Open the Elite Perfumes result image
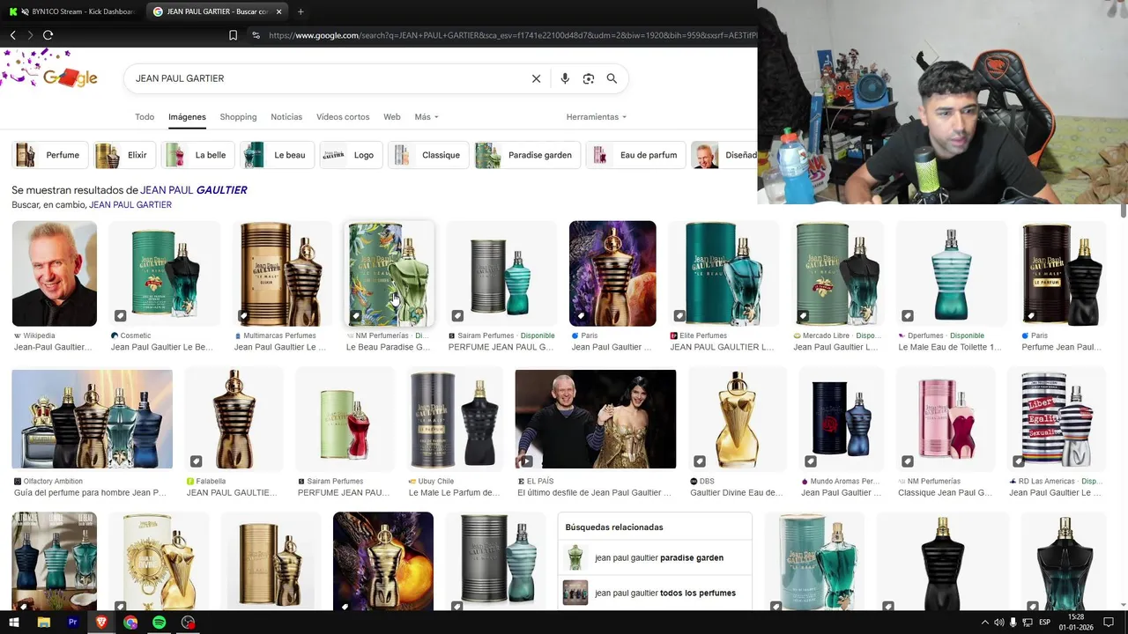This screenshot has width=1128, height=634. [726, 274]
